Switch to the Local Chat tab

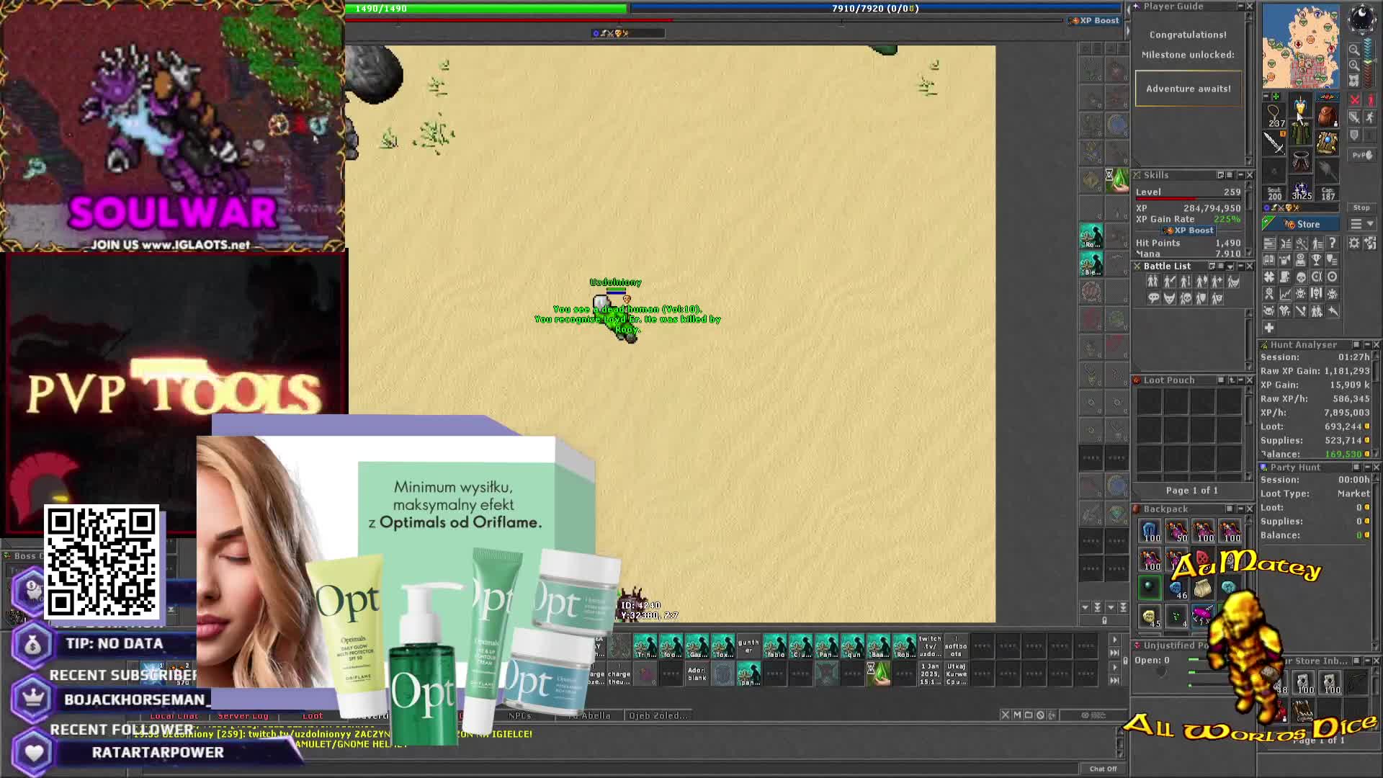(174, 715)
